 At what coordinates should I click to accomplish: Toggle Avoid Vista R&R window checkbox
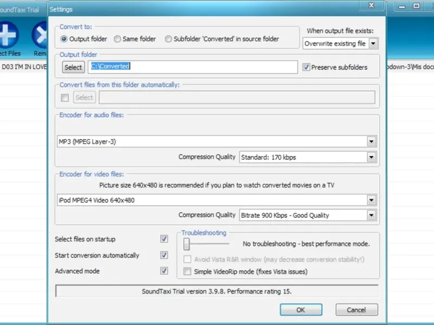(187, 259)
